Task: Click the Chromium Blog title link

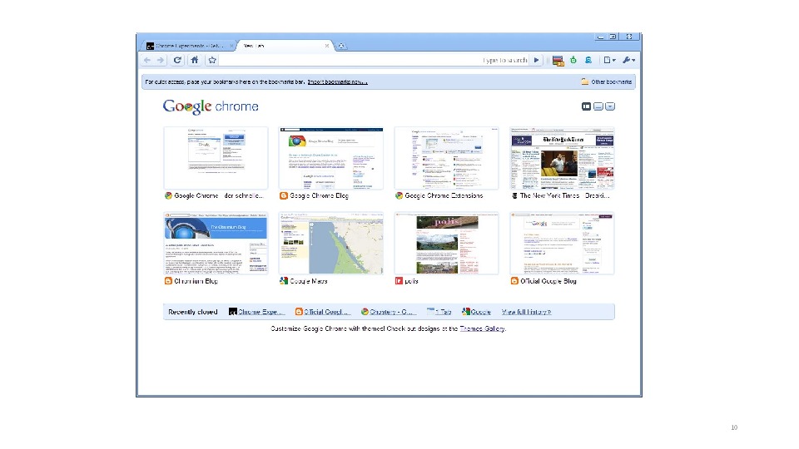Action: pyautogui.click(x=196, y=281)
